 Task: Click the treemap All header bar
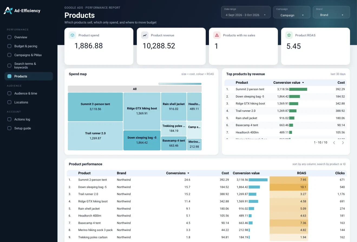click(x=135, y=89)
